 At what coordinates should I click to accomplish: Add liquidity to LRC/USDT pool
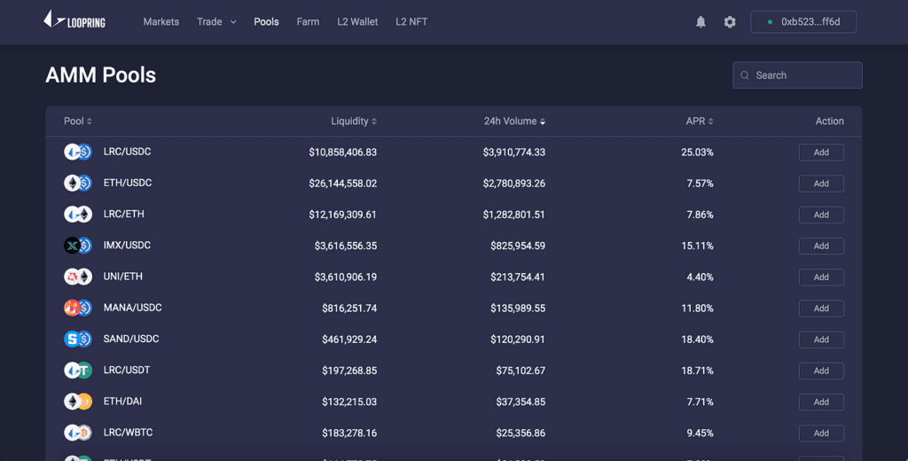821,371
